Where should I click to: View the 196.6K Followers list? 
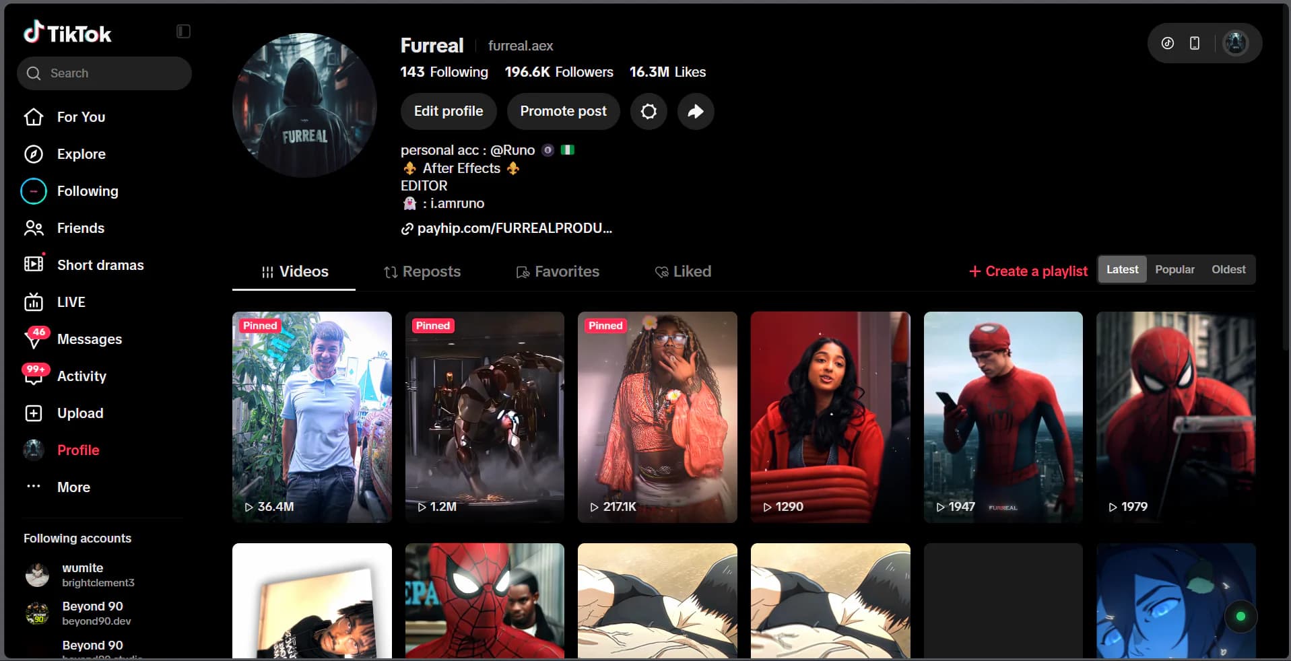pyautogui.click(x=559, y=72)
